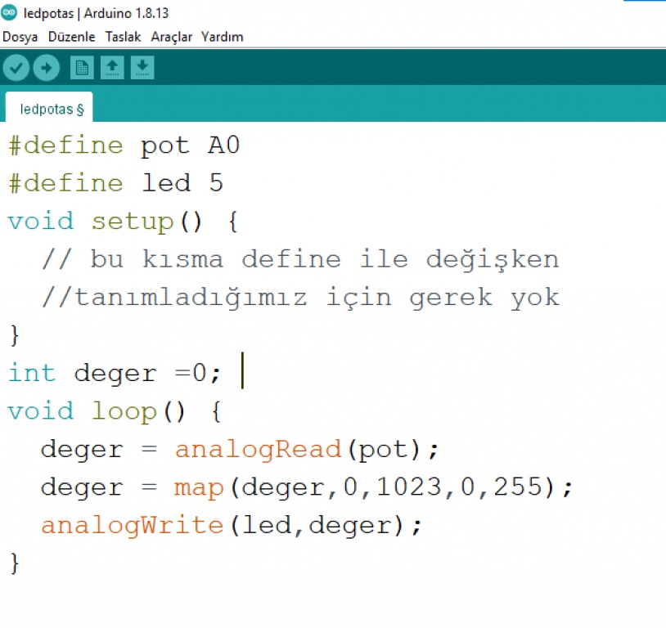Click the comment '//tanımladığımız için gerek yok'

300,297
